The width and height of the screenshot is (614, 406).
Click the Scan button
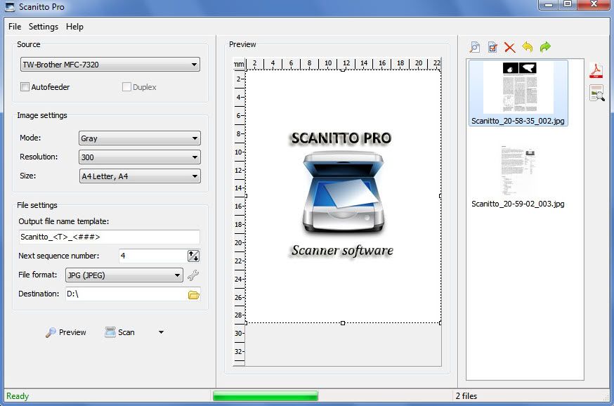[119, 332]
